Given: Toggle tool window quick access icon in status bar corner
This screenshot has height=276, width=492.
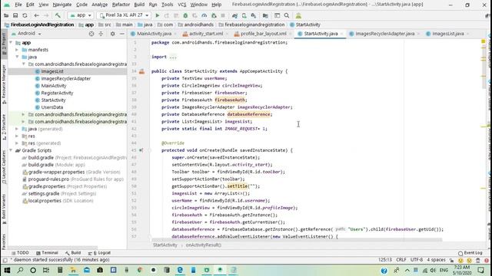Looking at the screenshot, I should click(5, 260).
